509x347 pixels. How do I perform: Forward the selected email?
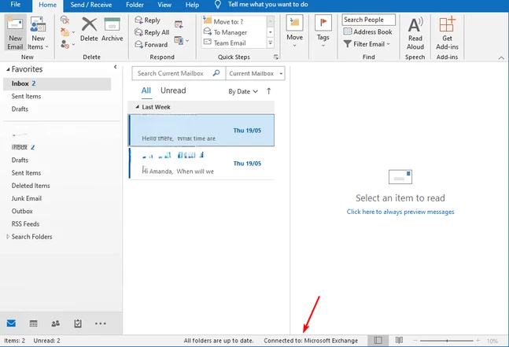151,44
